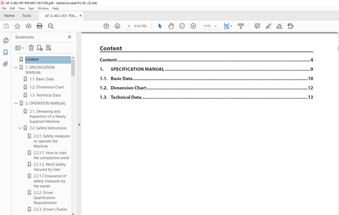Click bookmarks panel scroll up arrow
339x215 pixels.
73,58
